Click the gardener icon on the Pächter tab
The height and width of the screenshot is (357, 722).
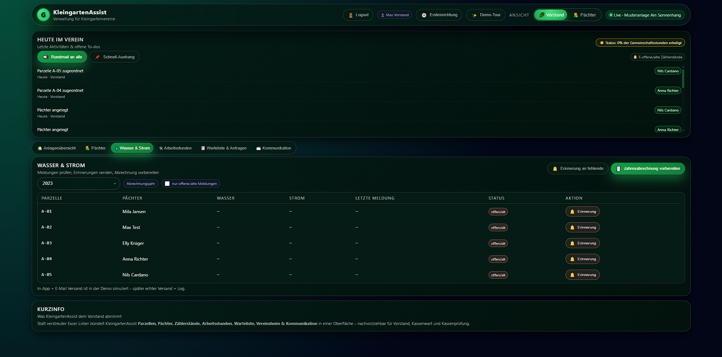pyautogui.click(x=87, y=148)
